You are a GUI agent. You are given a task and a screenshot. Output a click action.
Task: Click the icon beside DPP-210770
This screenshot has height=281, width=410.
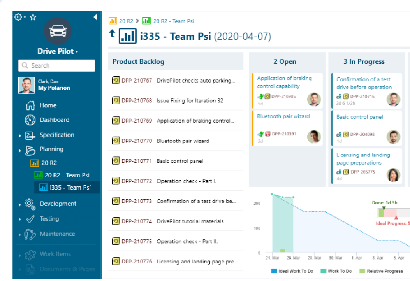coord(116,140)
